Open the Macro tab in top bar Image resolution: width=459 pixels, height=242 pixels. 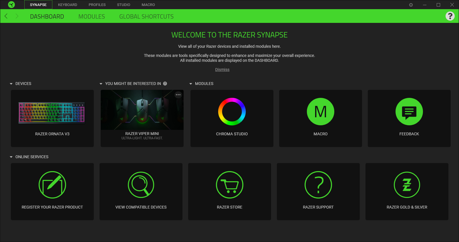(x=148, y=5)
